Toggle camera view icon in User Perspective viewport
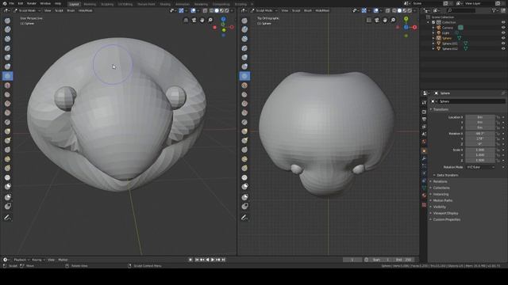Screen dimensions: 508x285 pos(194,20)
